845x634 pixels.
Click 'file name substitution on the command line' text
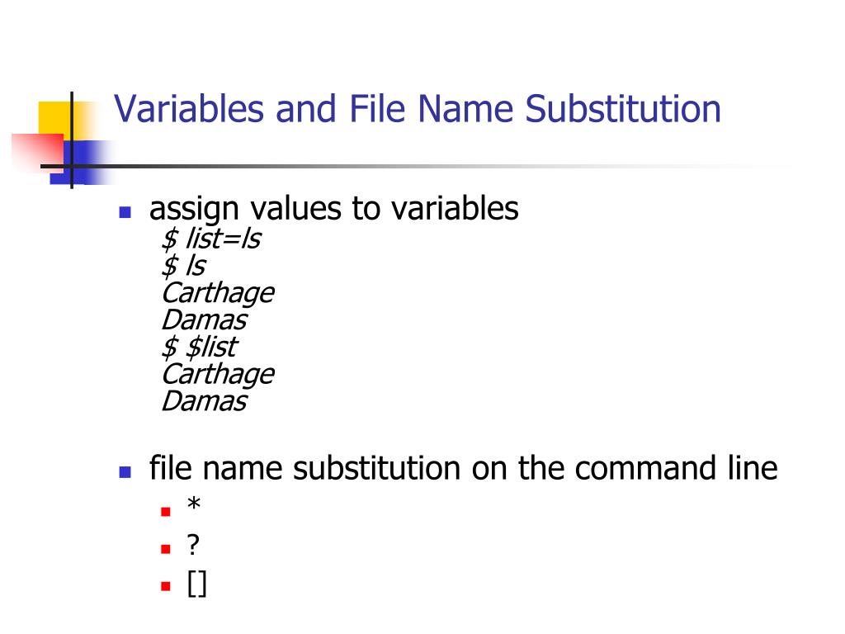click(x=463, y=469)
